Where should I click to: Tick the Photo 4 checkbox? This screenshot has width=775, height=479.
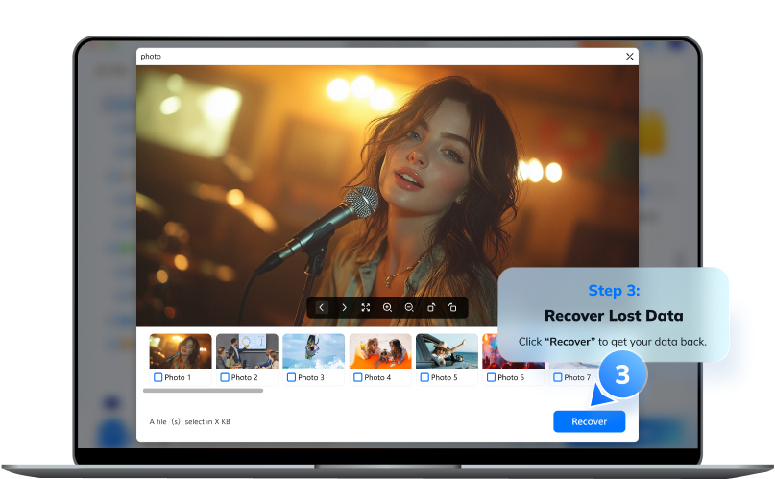point(358,377)
